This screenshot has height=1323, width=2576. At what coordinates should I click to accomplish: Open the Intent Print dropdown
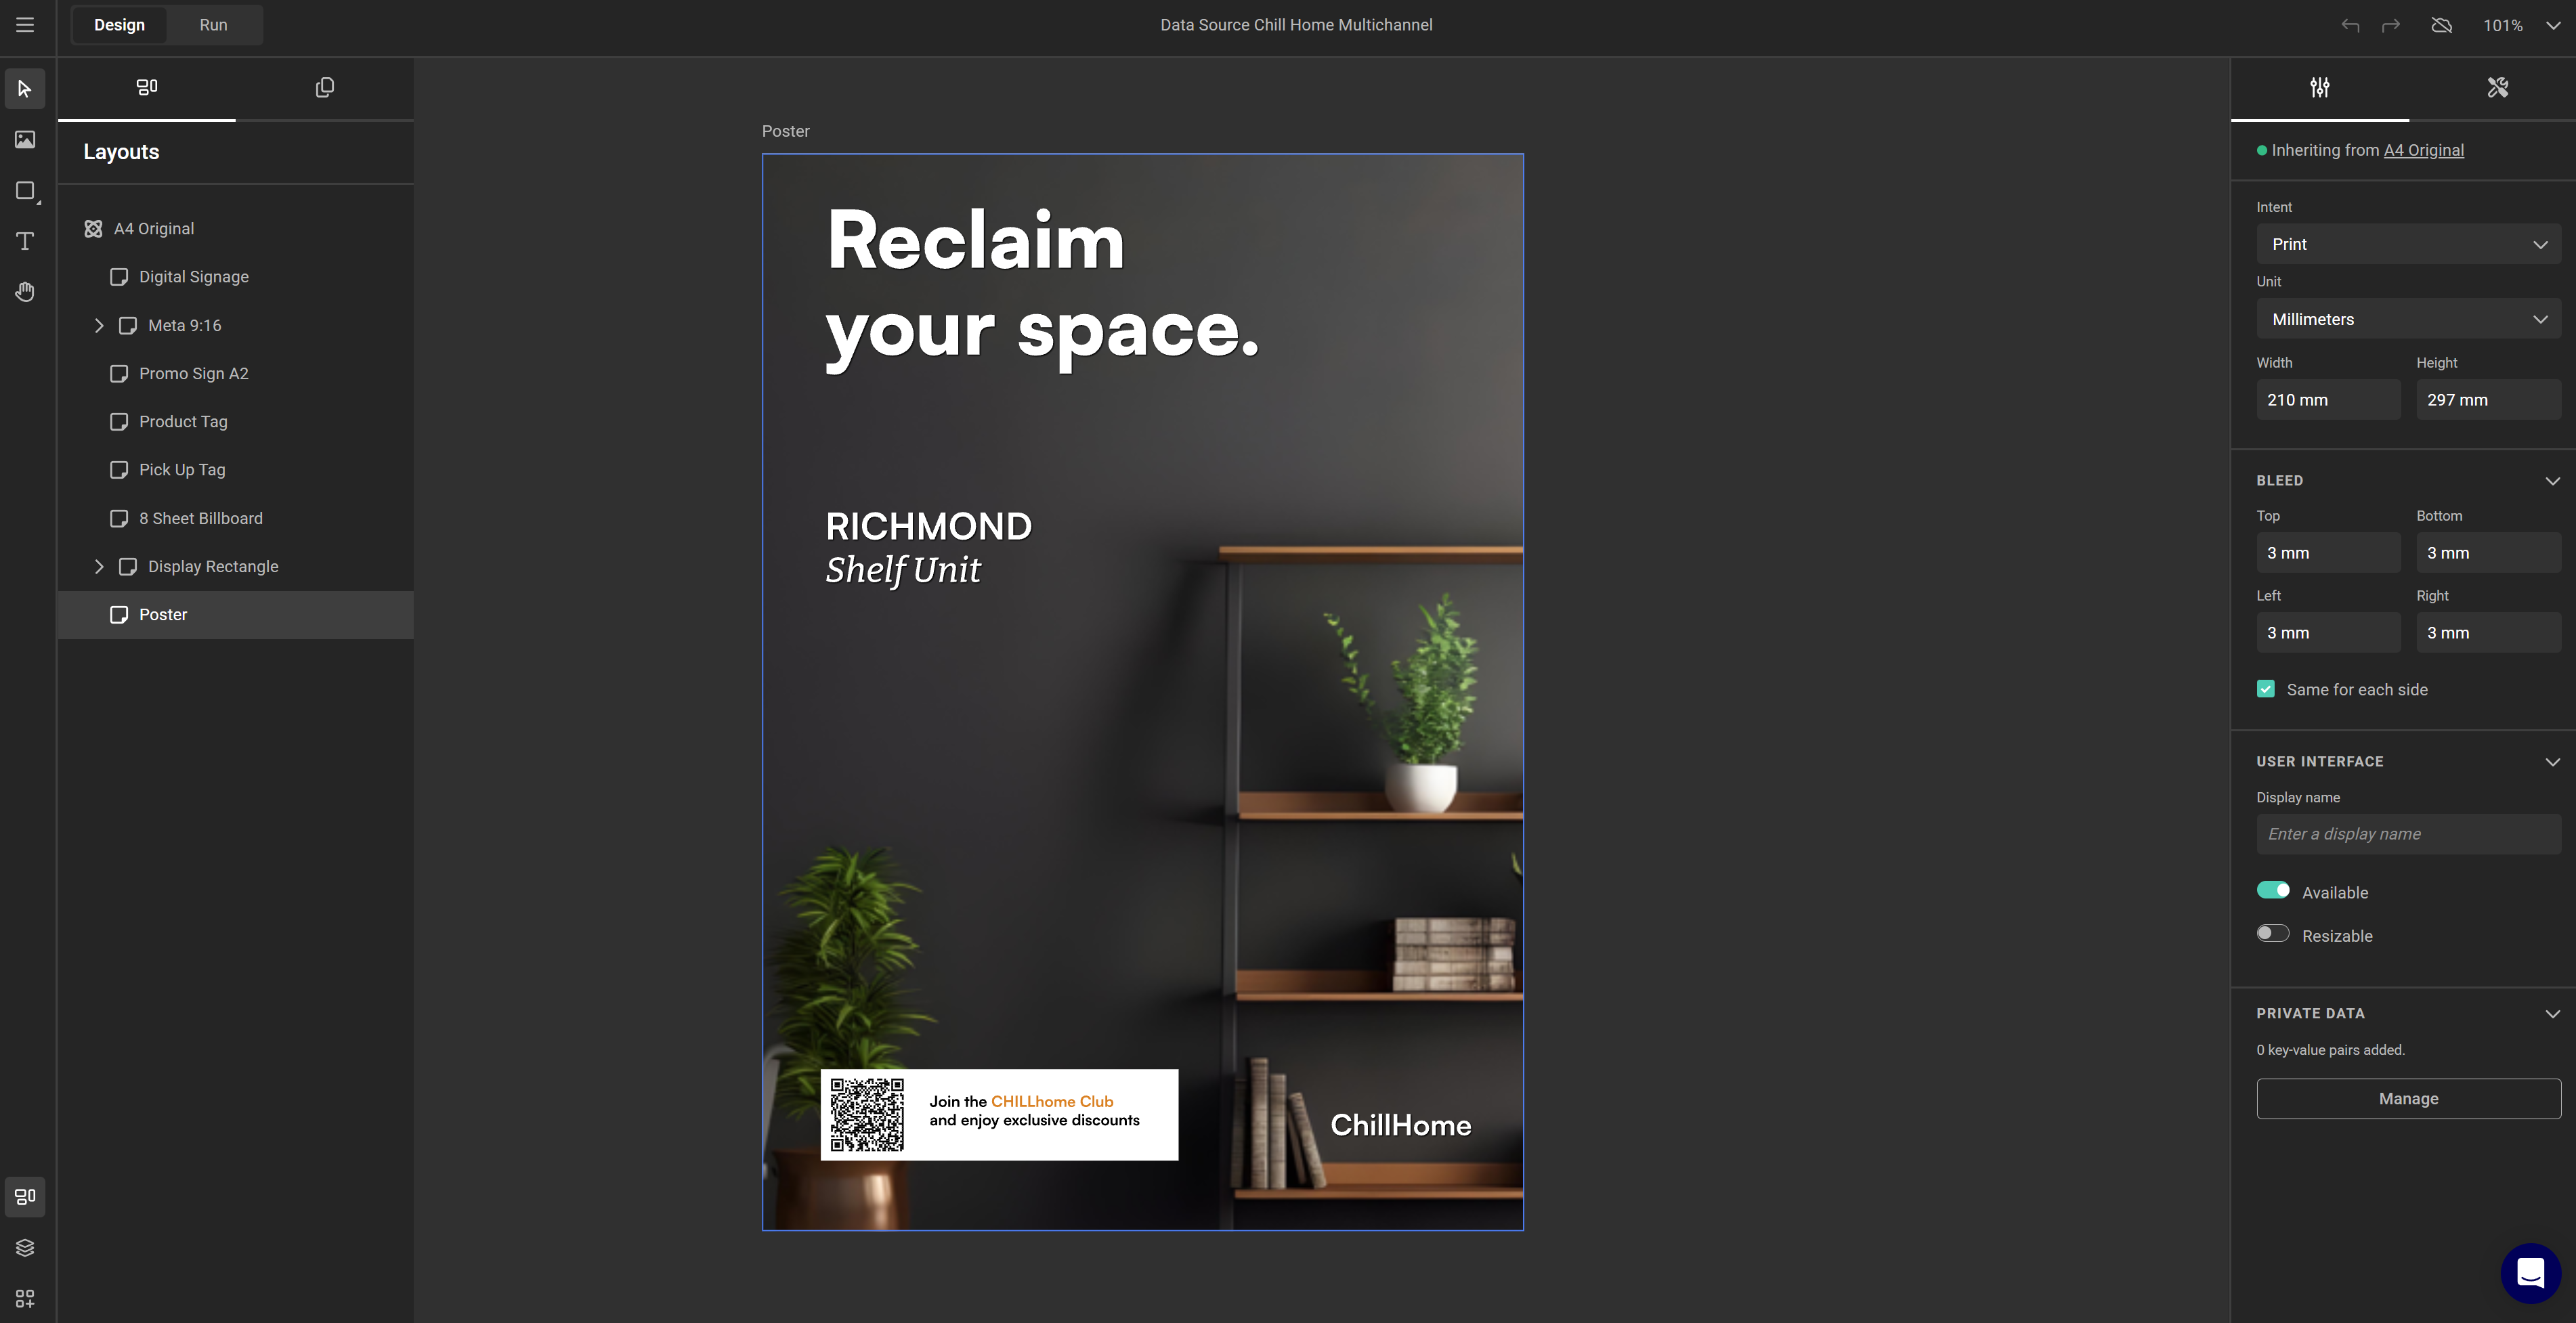point(2408,244)
